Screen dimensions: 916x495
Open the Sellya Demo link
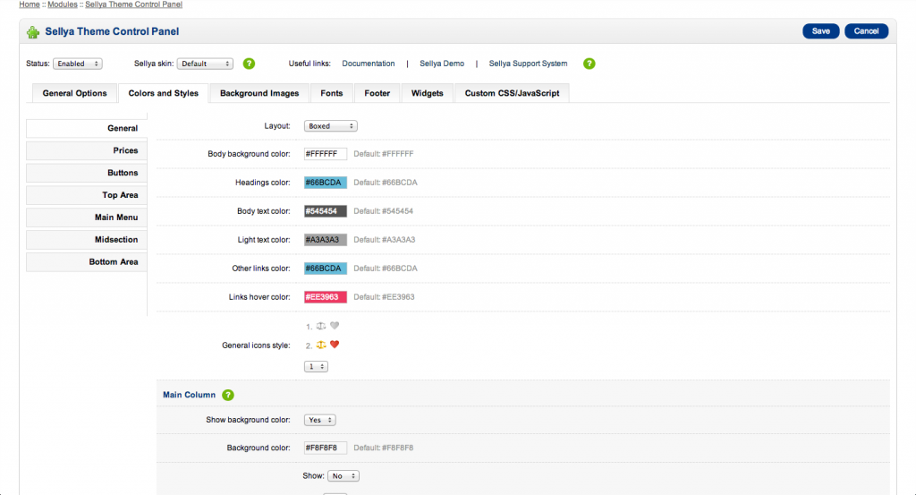click(442, 64)
